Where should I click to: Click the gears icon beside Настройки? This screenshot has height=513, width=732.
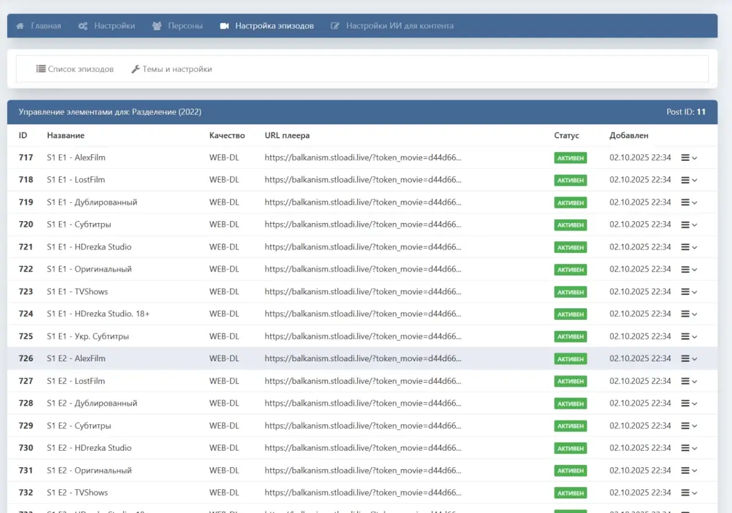(x=83, y=26)
